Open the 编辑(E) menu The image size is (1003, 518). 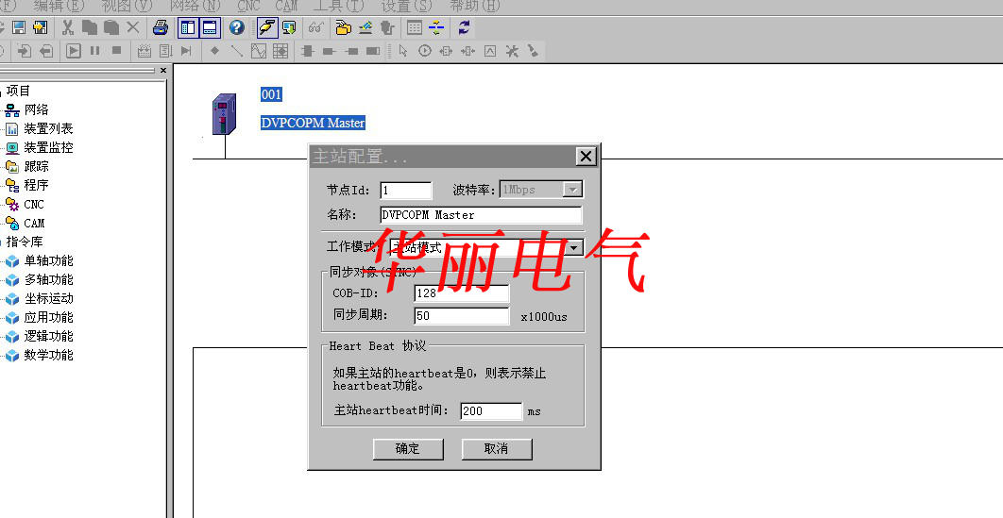[59, 6]
